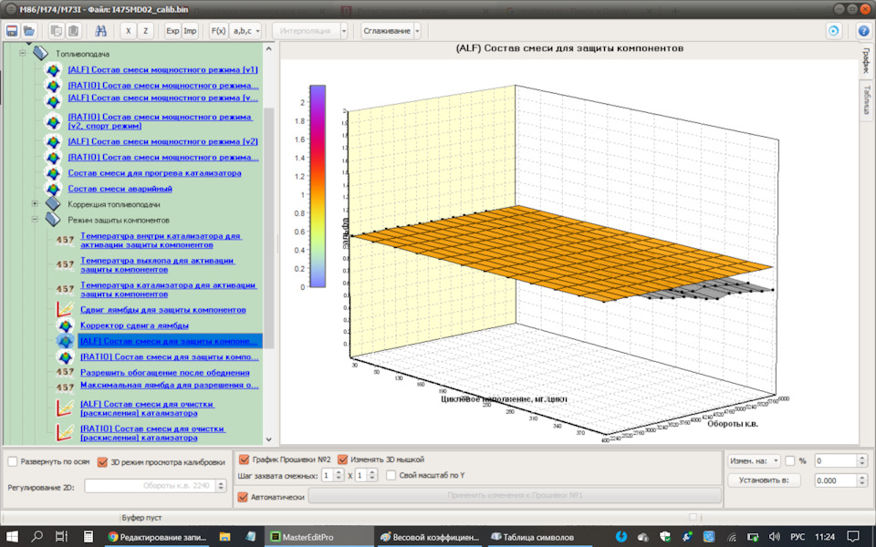Click tree panel scroll down arrow

click(x=268, y=439)
